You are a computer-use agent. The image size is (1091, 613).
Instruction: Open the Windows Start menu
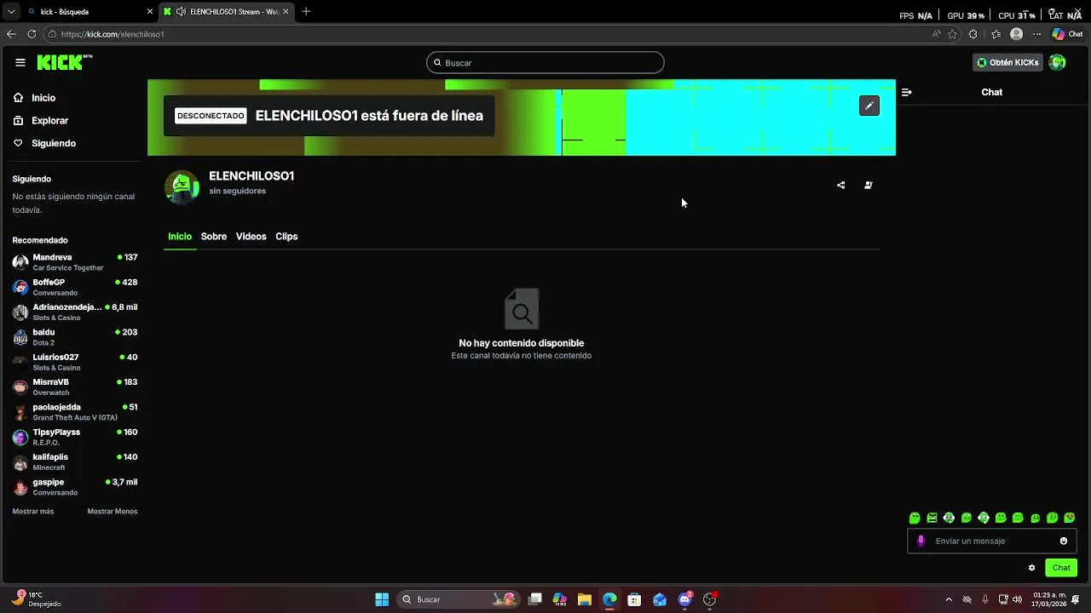point(382,599)
